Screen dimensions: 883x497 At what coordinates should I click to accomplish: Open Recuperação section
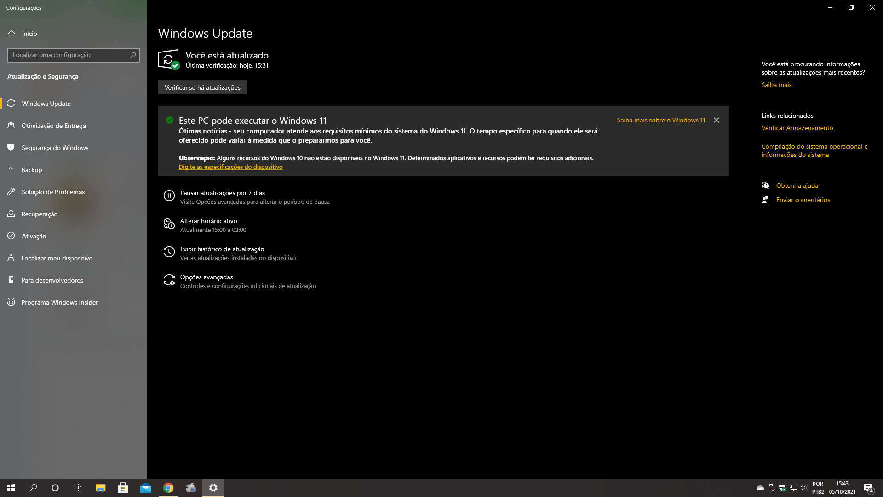pyautogui.click(x=74, y=214)
